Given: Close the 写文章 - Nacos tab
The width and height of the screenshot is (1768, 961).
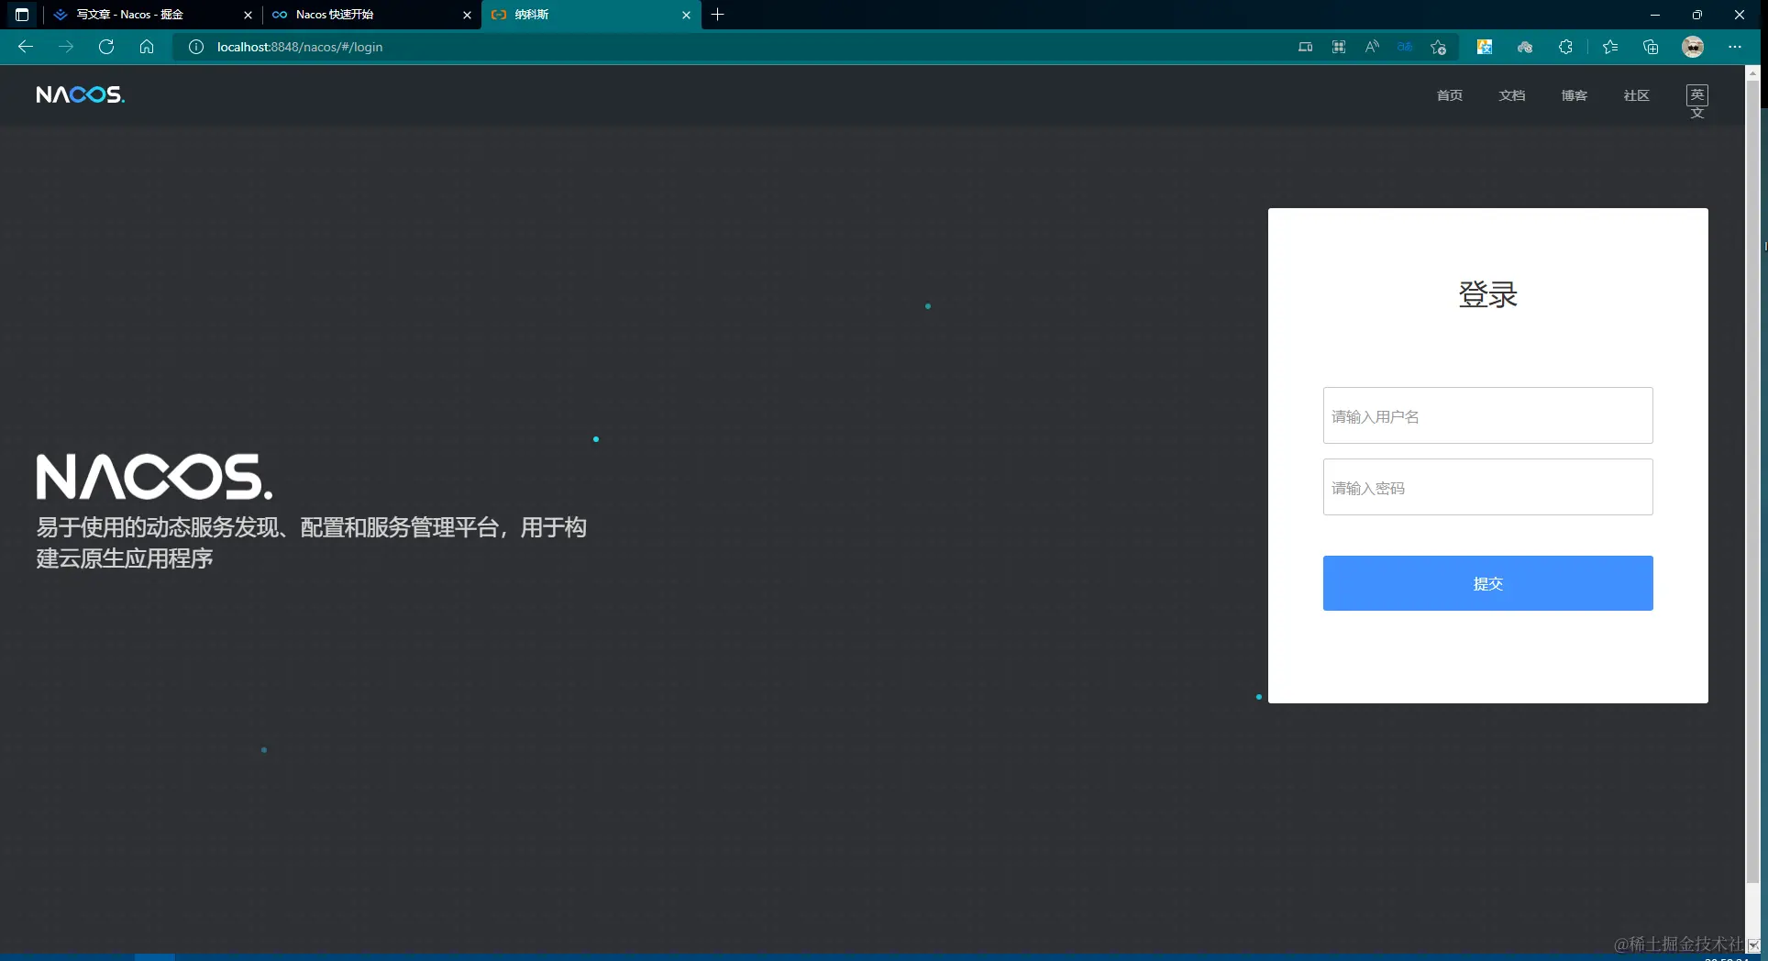Looking at the screenshot, I should point(248,15).
